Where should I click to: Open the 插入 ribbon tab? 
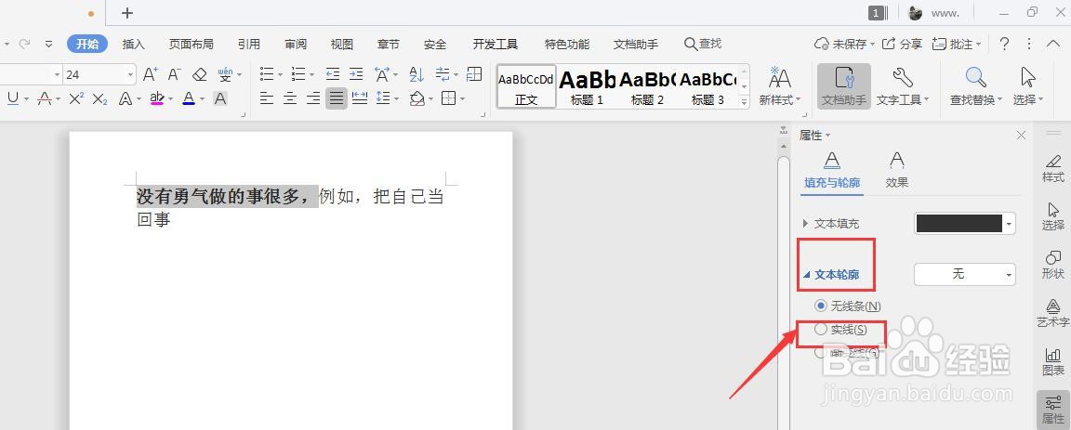(133, 45)
